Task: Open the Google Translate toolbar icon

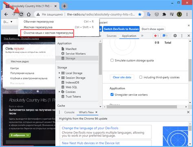Action: pos(149,14)
